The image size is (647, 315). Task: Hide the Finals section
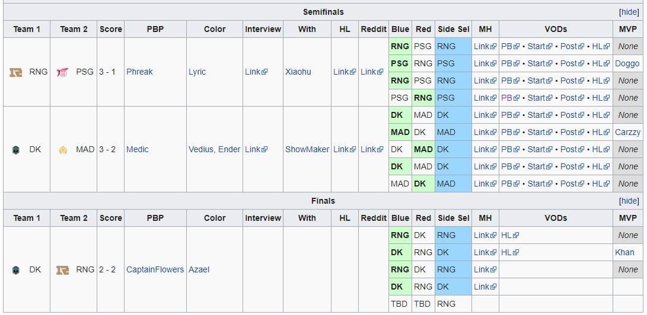click(x=629, y=201)
